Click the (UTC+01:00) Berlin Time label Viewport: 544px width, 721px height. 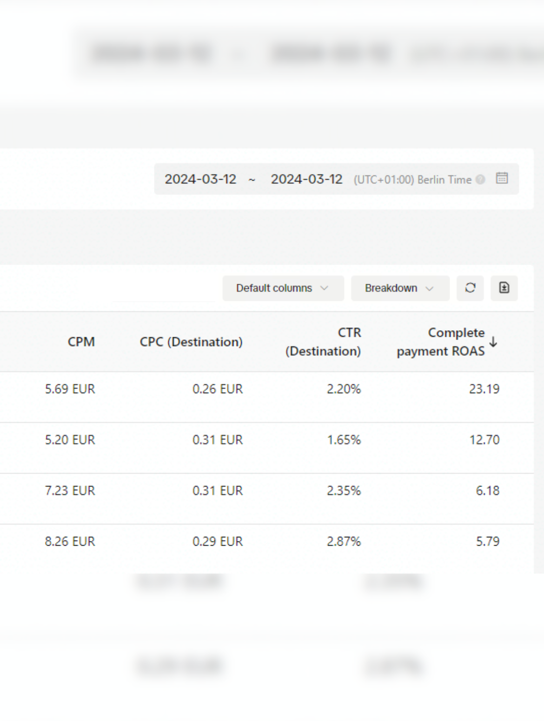point(412,180)
